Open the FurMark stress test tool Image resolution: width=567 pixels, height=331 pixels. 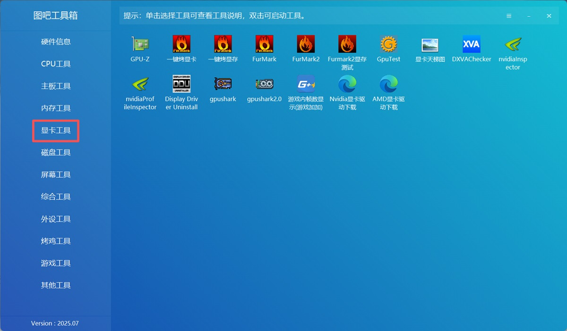tap(264, 47)
